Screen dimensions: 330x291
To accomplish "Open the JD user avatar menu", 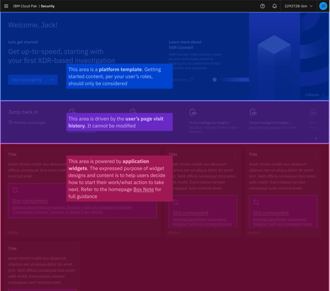I will (323, 6).
